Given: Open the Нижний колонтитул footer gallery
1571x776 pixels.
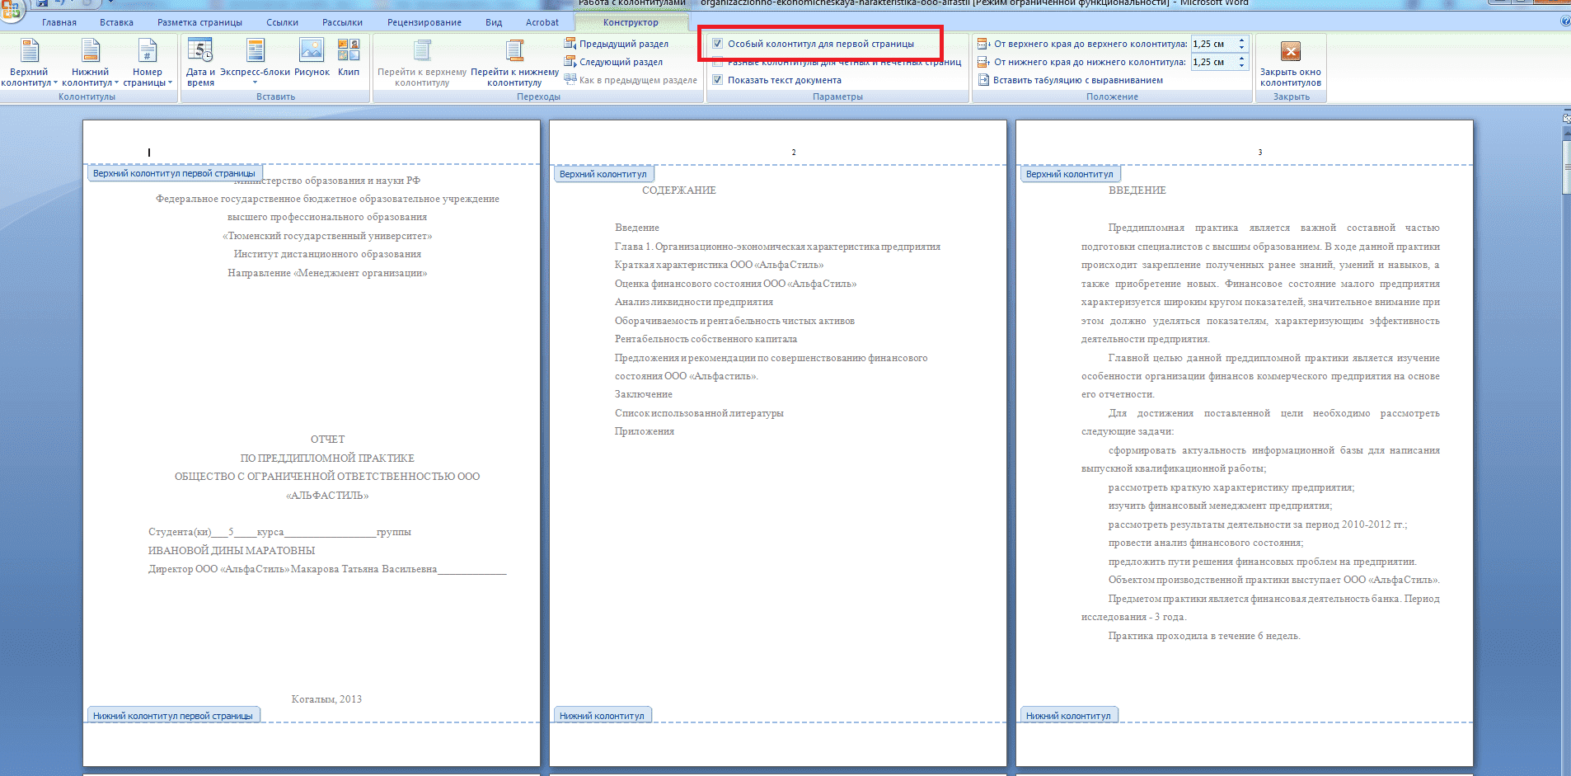Looking at the screenshot, I should pos(91,62).
